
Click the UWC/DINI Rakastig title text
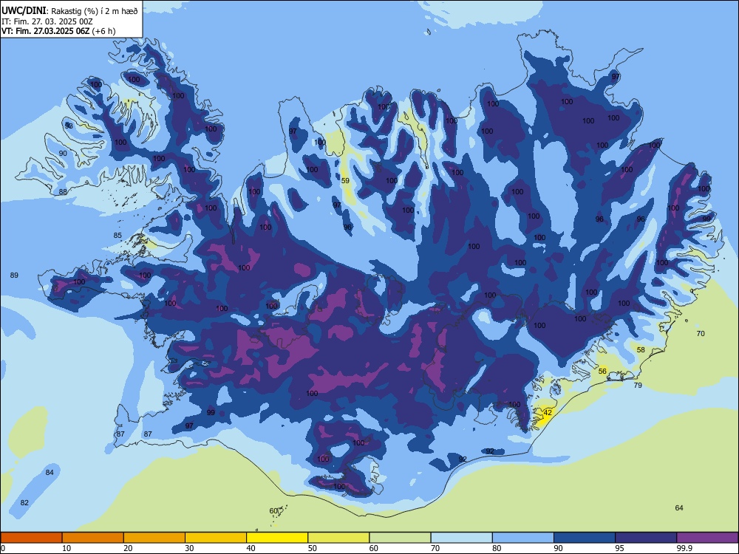pos(69,11)
